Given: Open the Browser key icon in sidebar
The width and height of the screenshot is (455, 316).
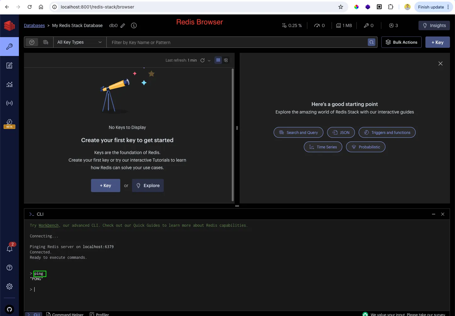Looking at the screenshot, I should coord(9,47).
